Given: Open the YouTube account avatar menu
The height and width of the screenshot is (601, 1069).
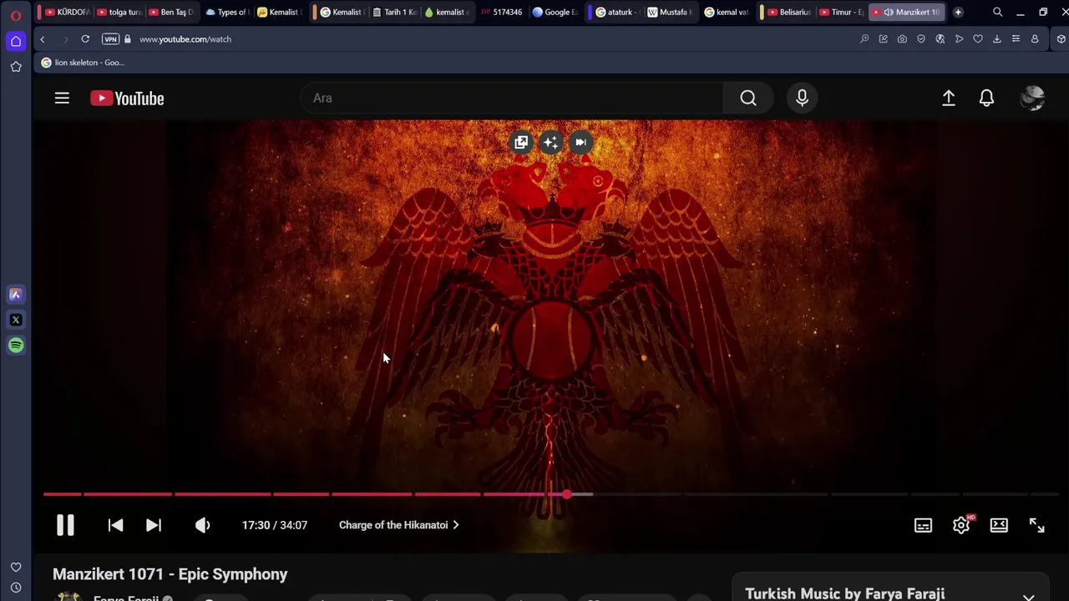Looking at the screenshot, I should [x=1033, y=98].
